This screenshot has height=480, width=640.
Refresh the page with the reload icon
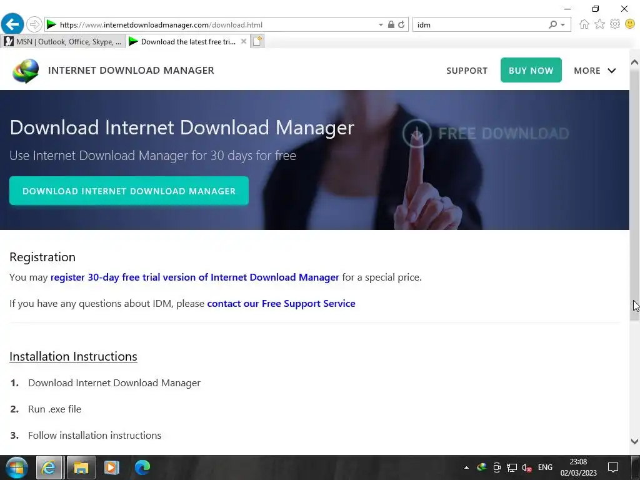[401, 24]
